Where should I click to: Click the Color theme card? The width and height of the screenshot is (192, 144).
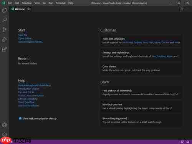(141, 68)
